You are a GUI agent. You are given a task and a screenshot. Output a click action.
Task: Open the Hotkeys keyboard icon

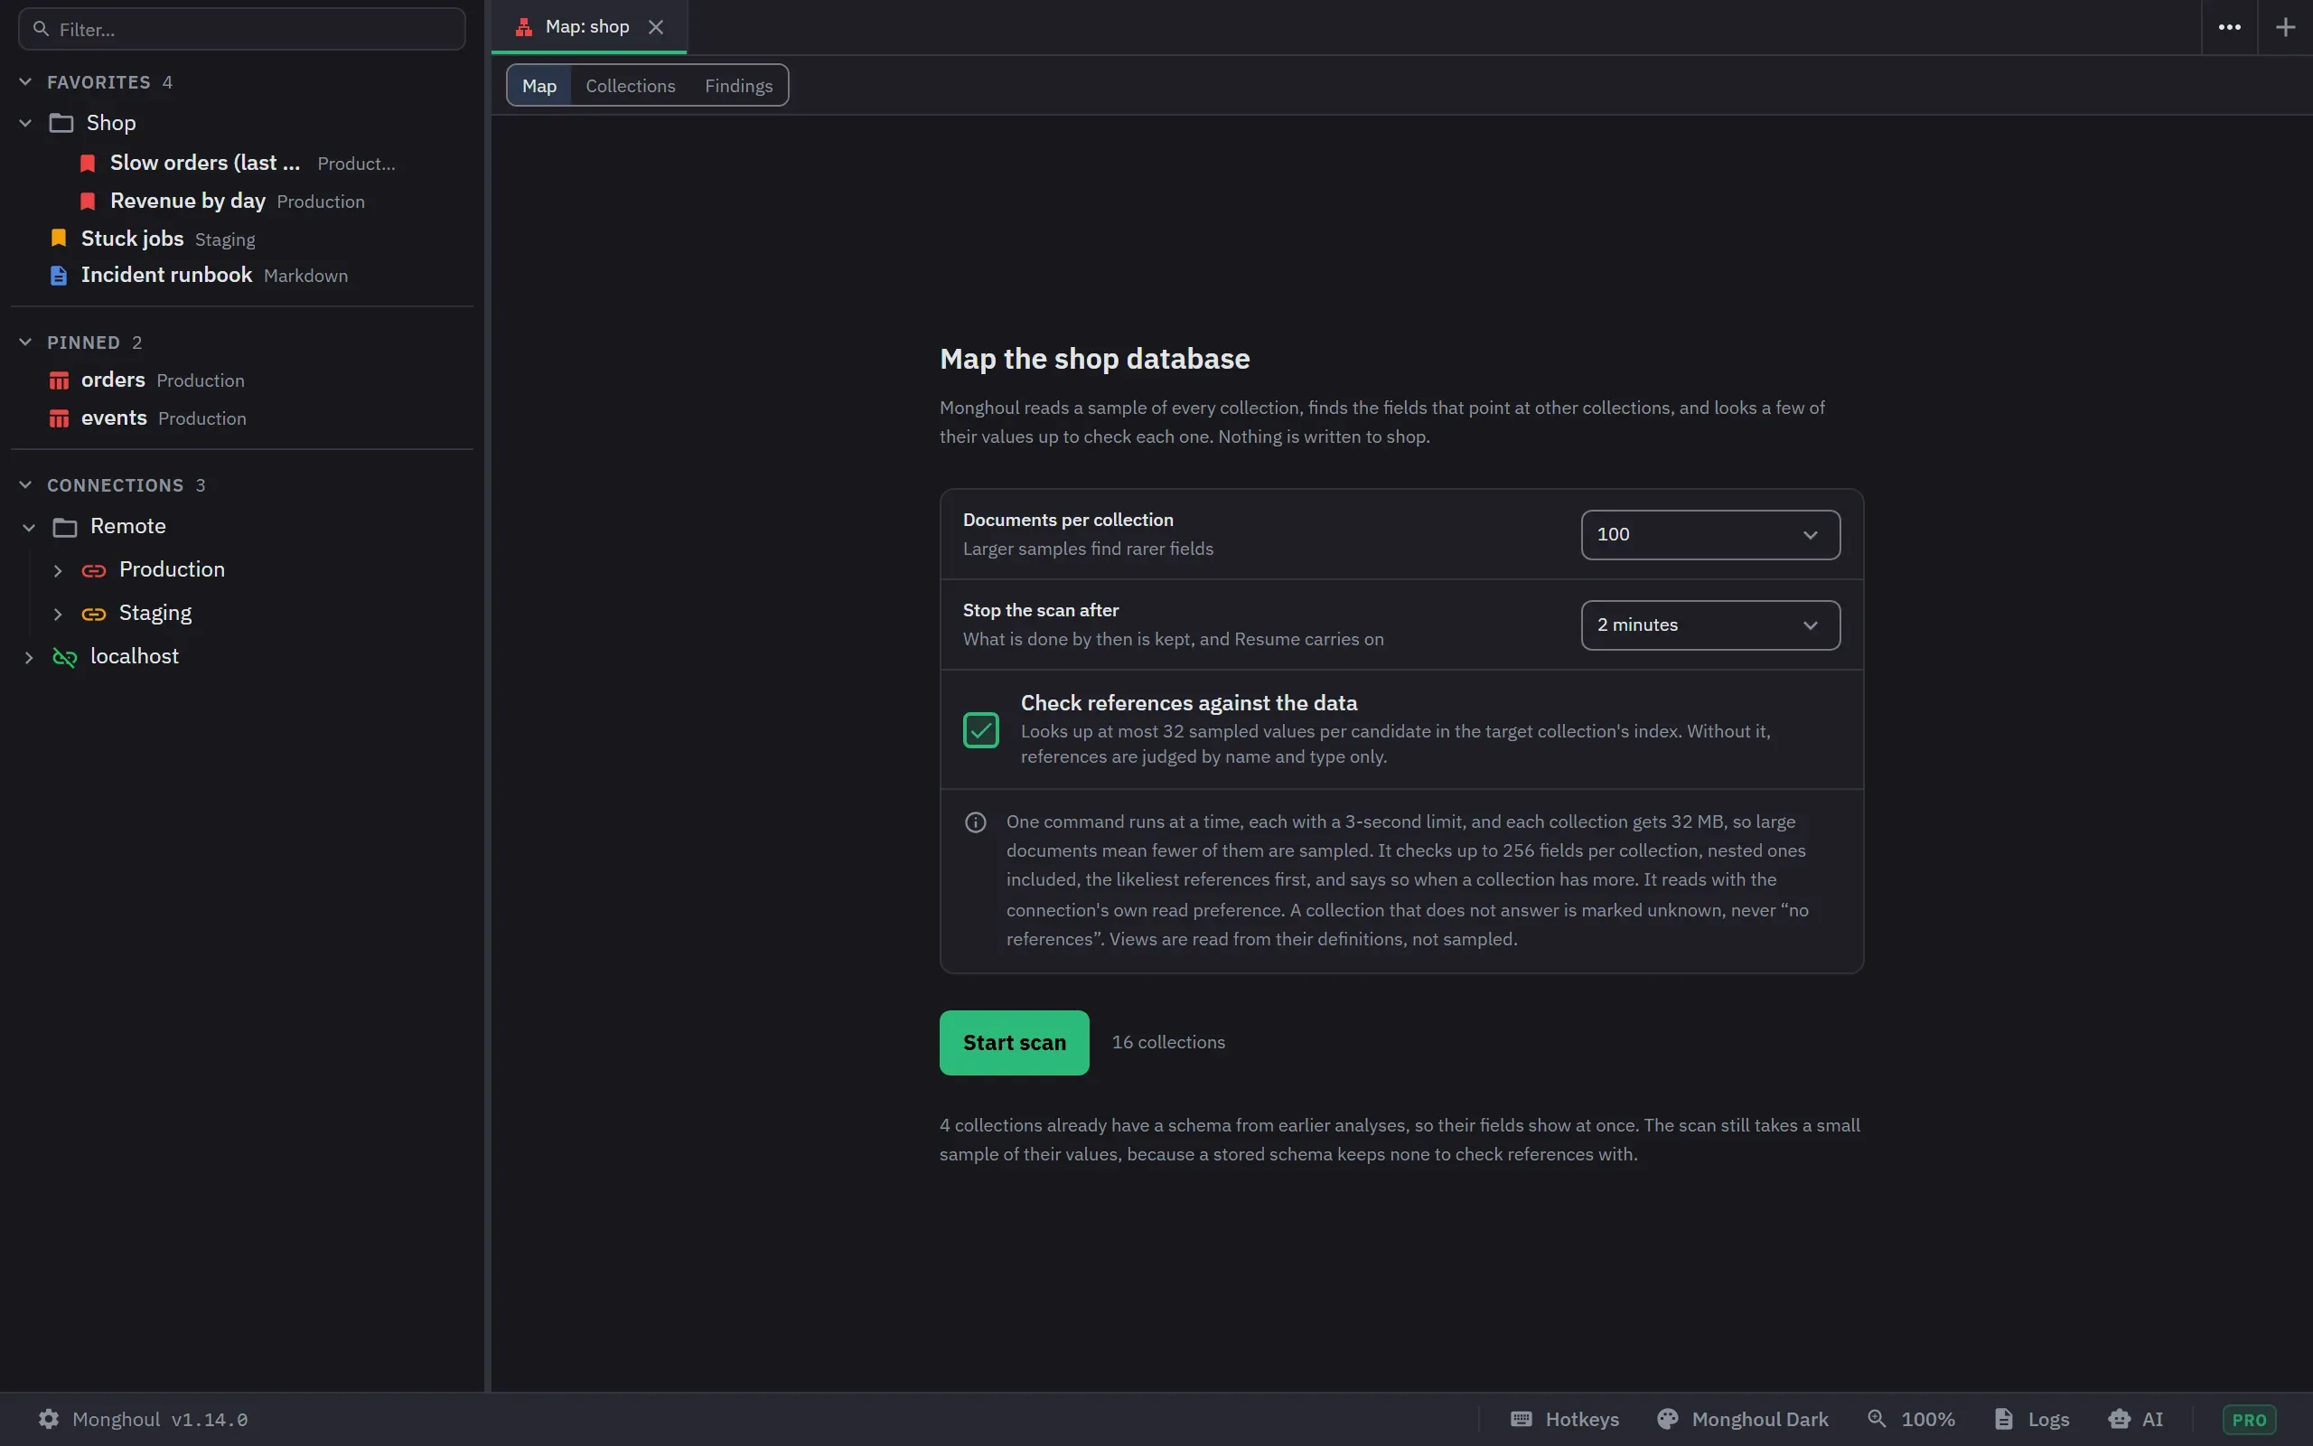coord(1521,1418)
